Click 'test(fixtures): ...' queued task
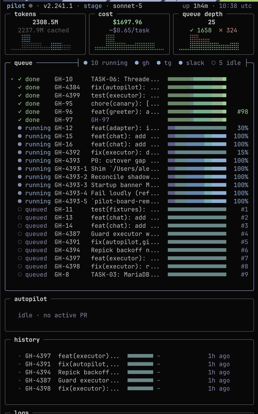258x414 pixels. pyautogui.click(x=125, y=209)
